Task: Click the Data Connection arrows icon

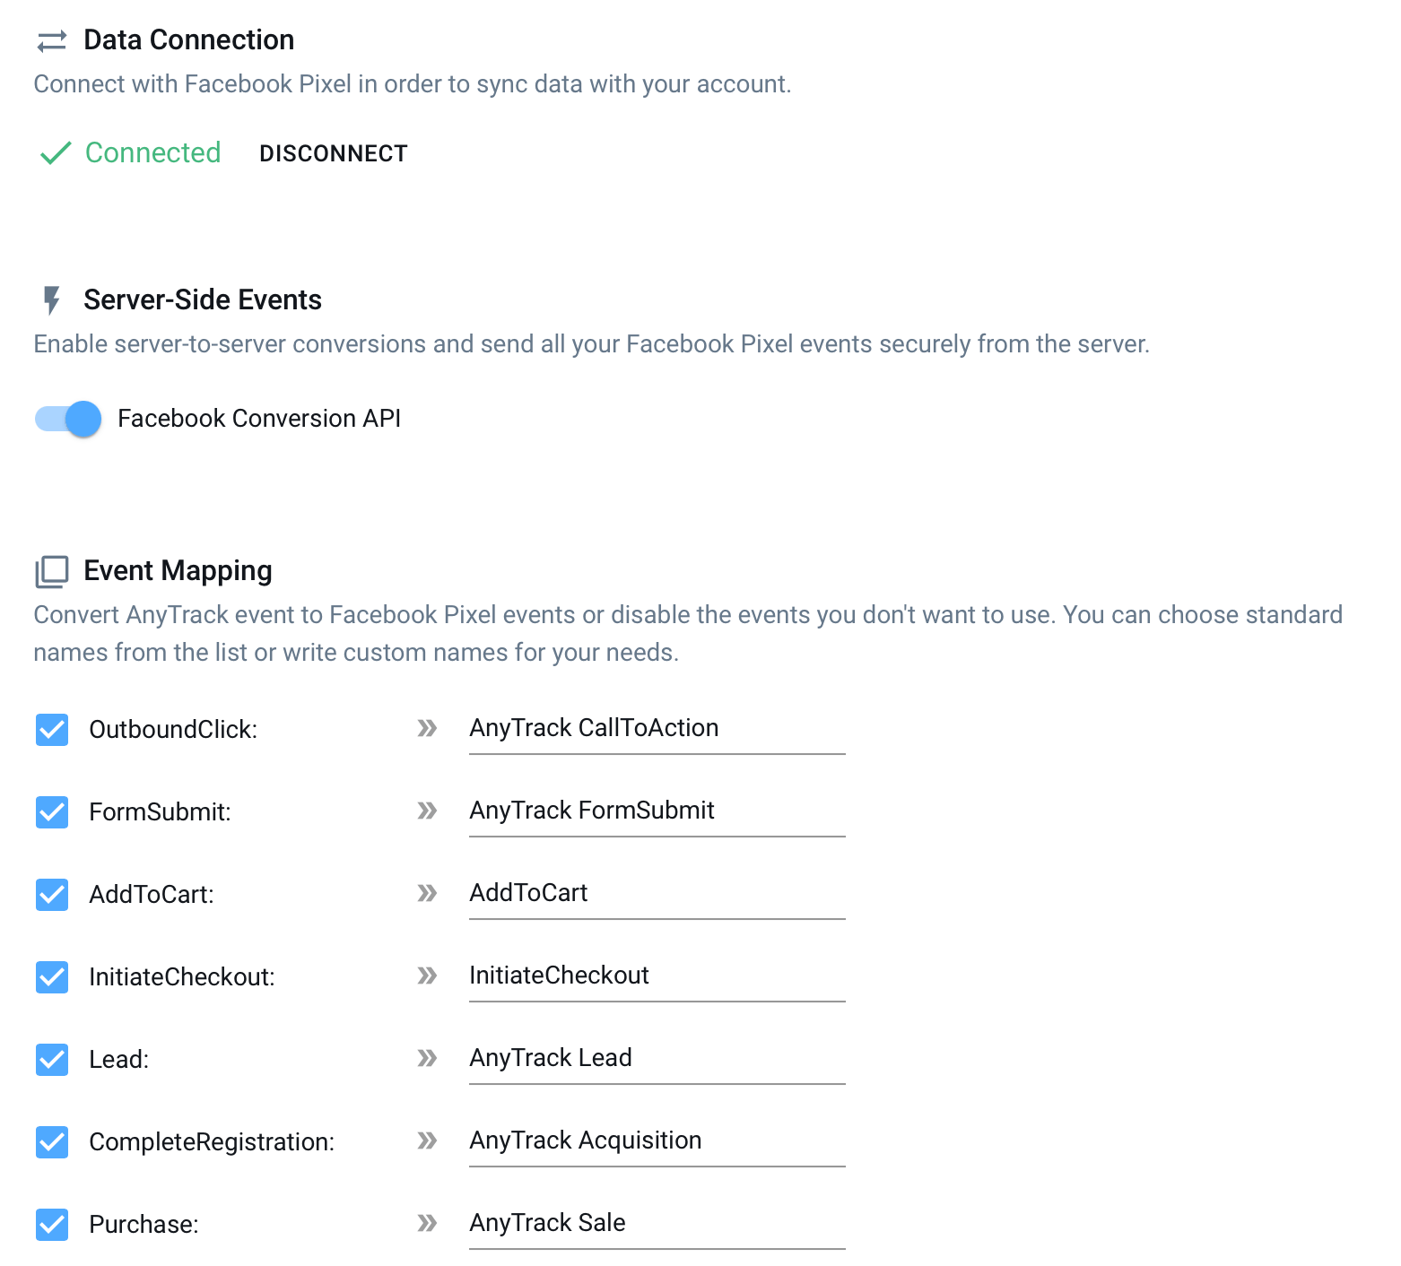Action: coord(52,40)
